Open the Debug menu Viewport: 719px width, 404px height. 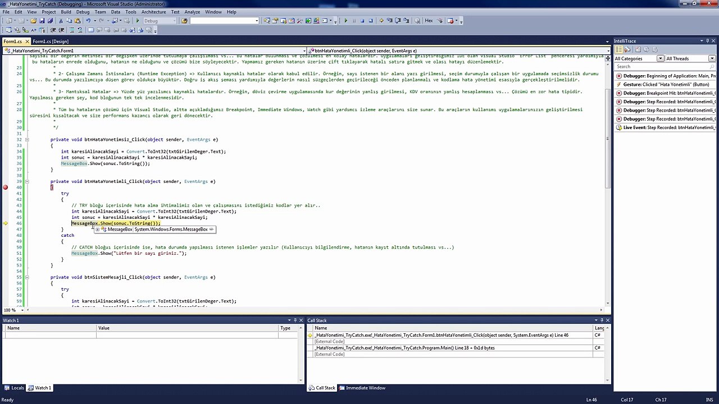[83, 12]
